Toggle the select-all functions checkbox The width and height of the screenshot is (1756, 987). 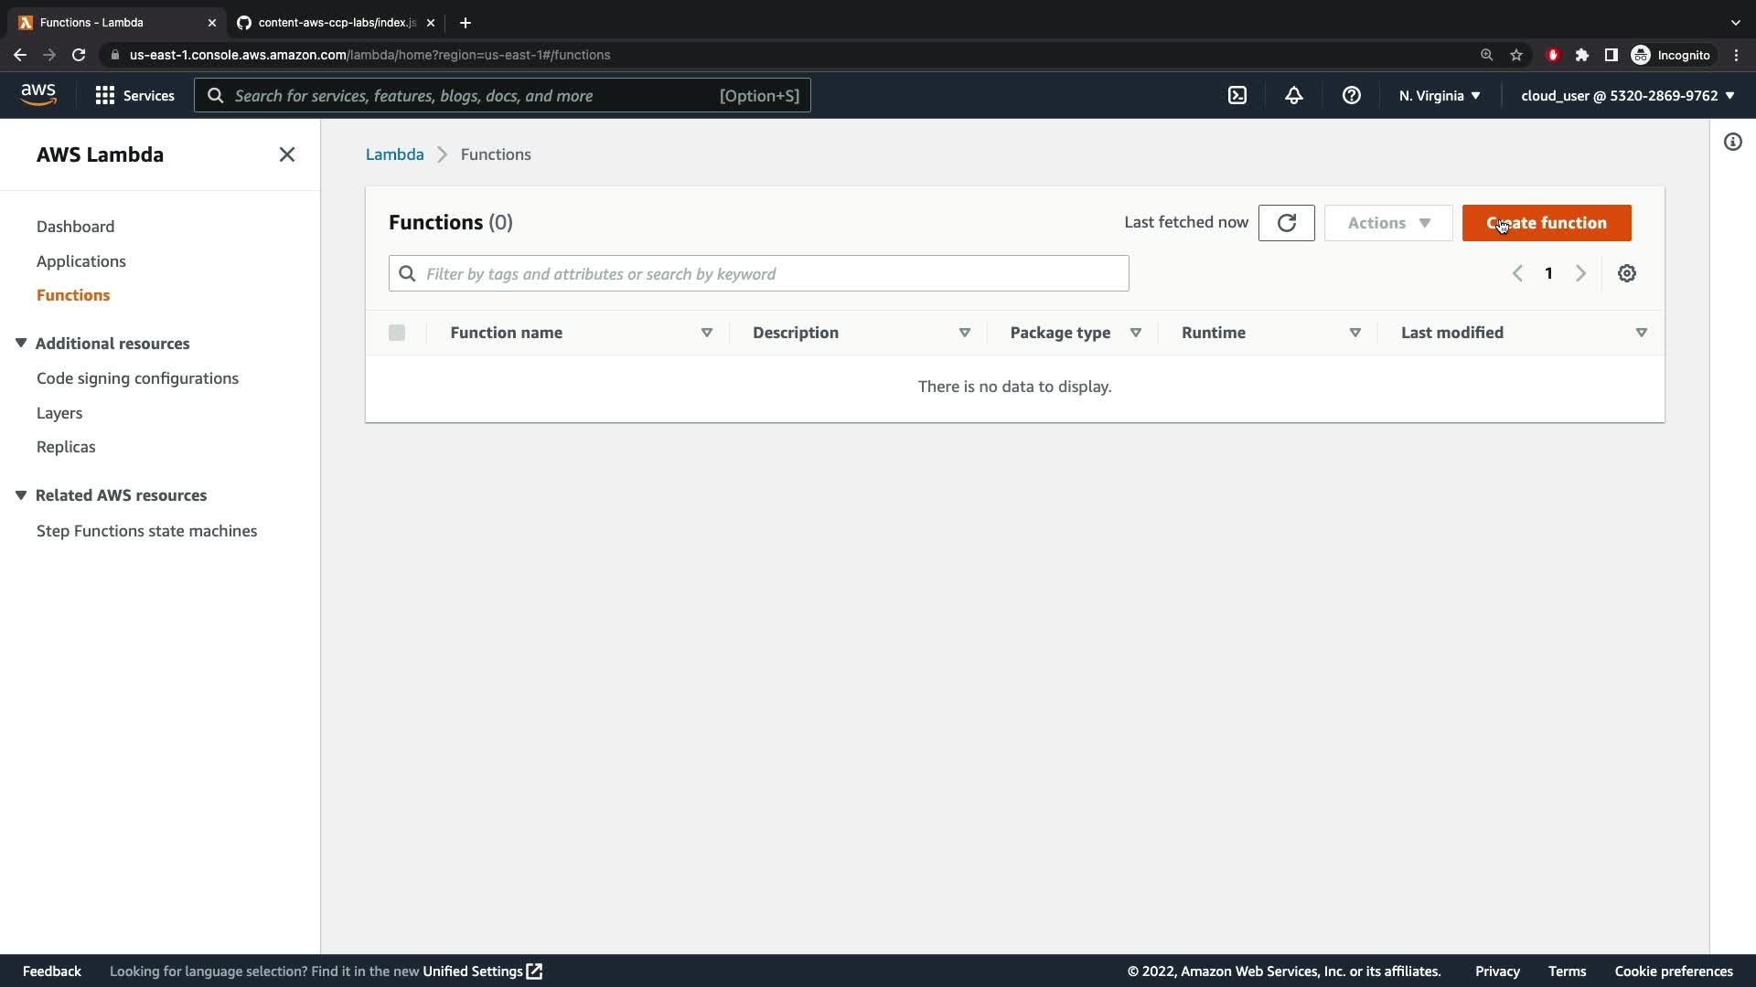[x=397, y=333]
